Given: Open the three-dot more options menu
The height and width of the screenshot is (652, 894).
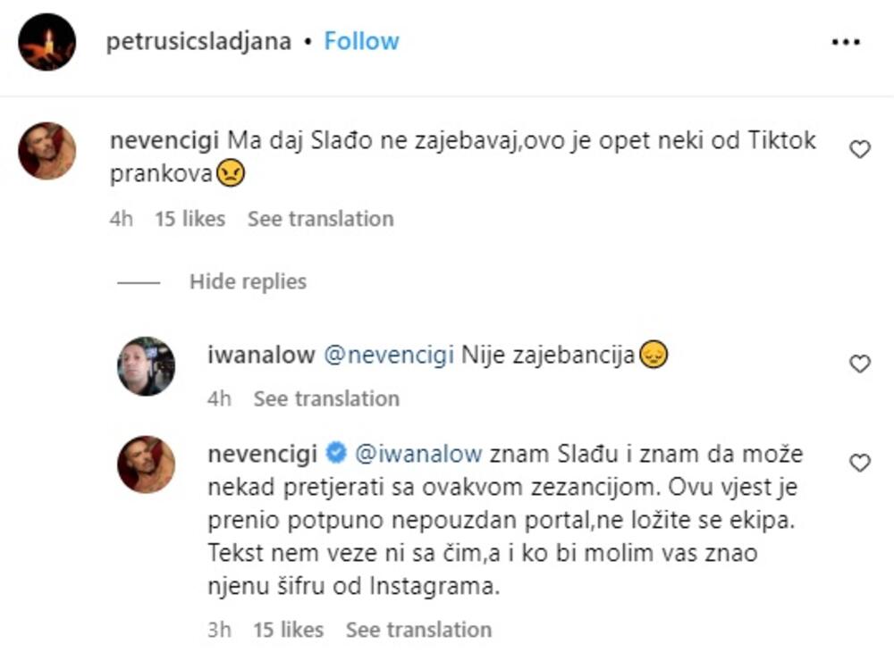Looking at the screenshot, I should click(845, 42).
